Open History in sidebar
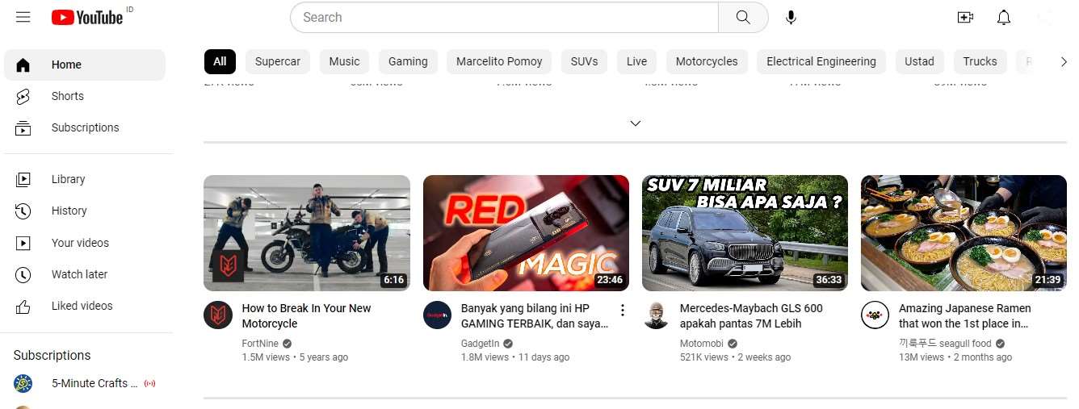Viewport: 1079px width, 409px height. point(85,211)
